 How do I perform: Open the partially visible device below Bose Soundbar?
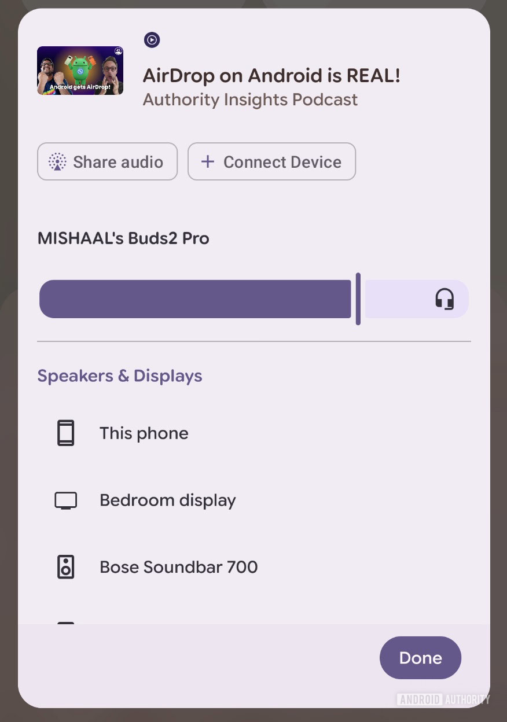click(x=65, y=625)
